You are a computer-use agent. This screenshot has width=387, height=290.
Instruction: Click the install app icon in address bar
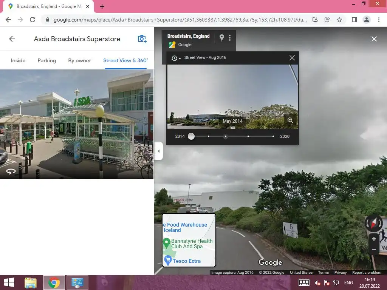pos(315,20)
